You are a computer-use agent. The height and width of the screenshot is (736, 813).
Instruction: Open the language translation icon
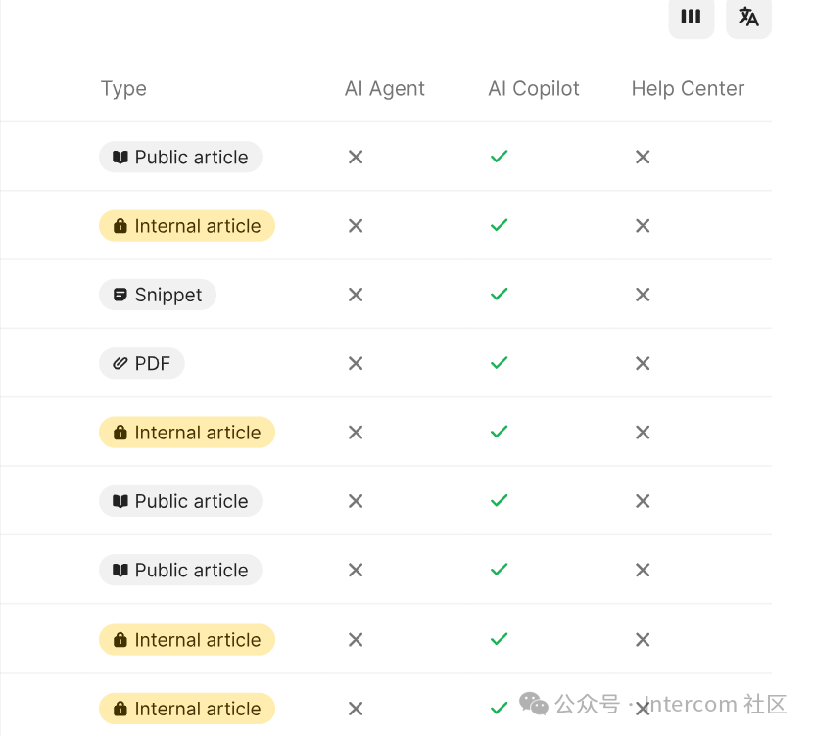[748, 17]
